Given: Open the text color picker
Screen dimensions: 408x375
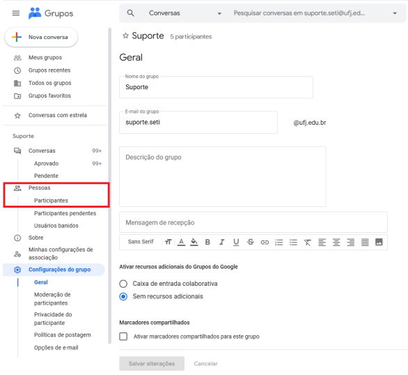Looking at the screenshot, I should click(x=181, y=242).
